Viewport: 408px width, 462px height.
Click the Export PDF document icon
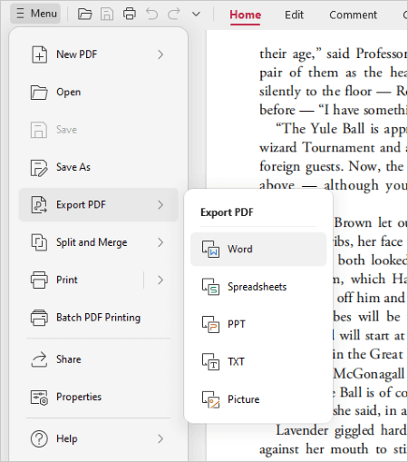(x=39, y=205)
